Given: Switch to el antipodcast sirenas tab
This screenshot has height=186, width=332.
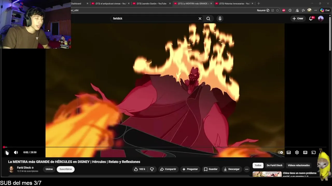Looking at the screenshot, I should click(x=111, y=4).
